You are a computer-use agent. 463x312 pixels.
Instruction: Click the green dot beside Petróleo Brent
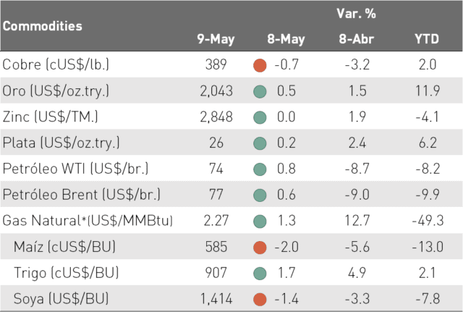(x=260, y=195)
